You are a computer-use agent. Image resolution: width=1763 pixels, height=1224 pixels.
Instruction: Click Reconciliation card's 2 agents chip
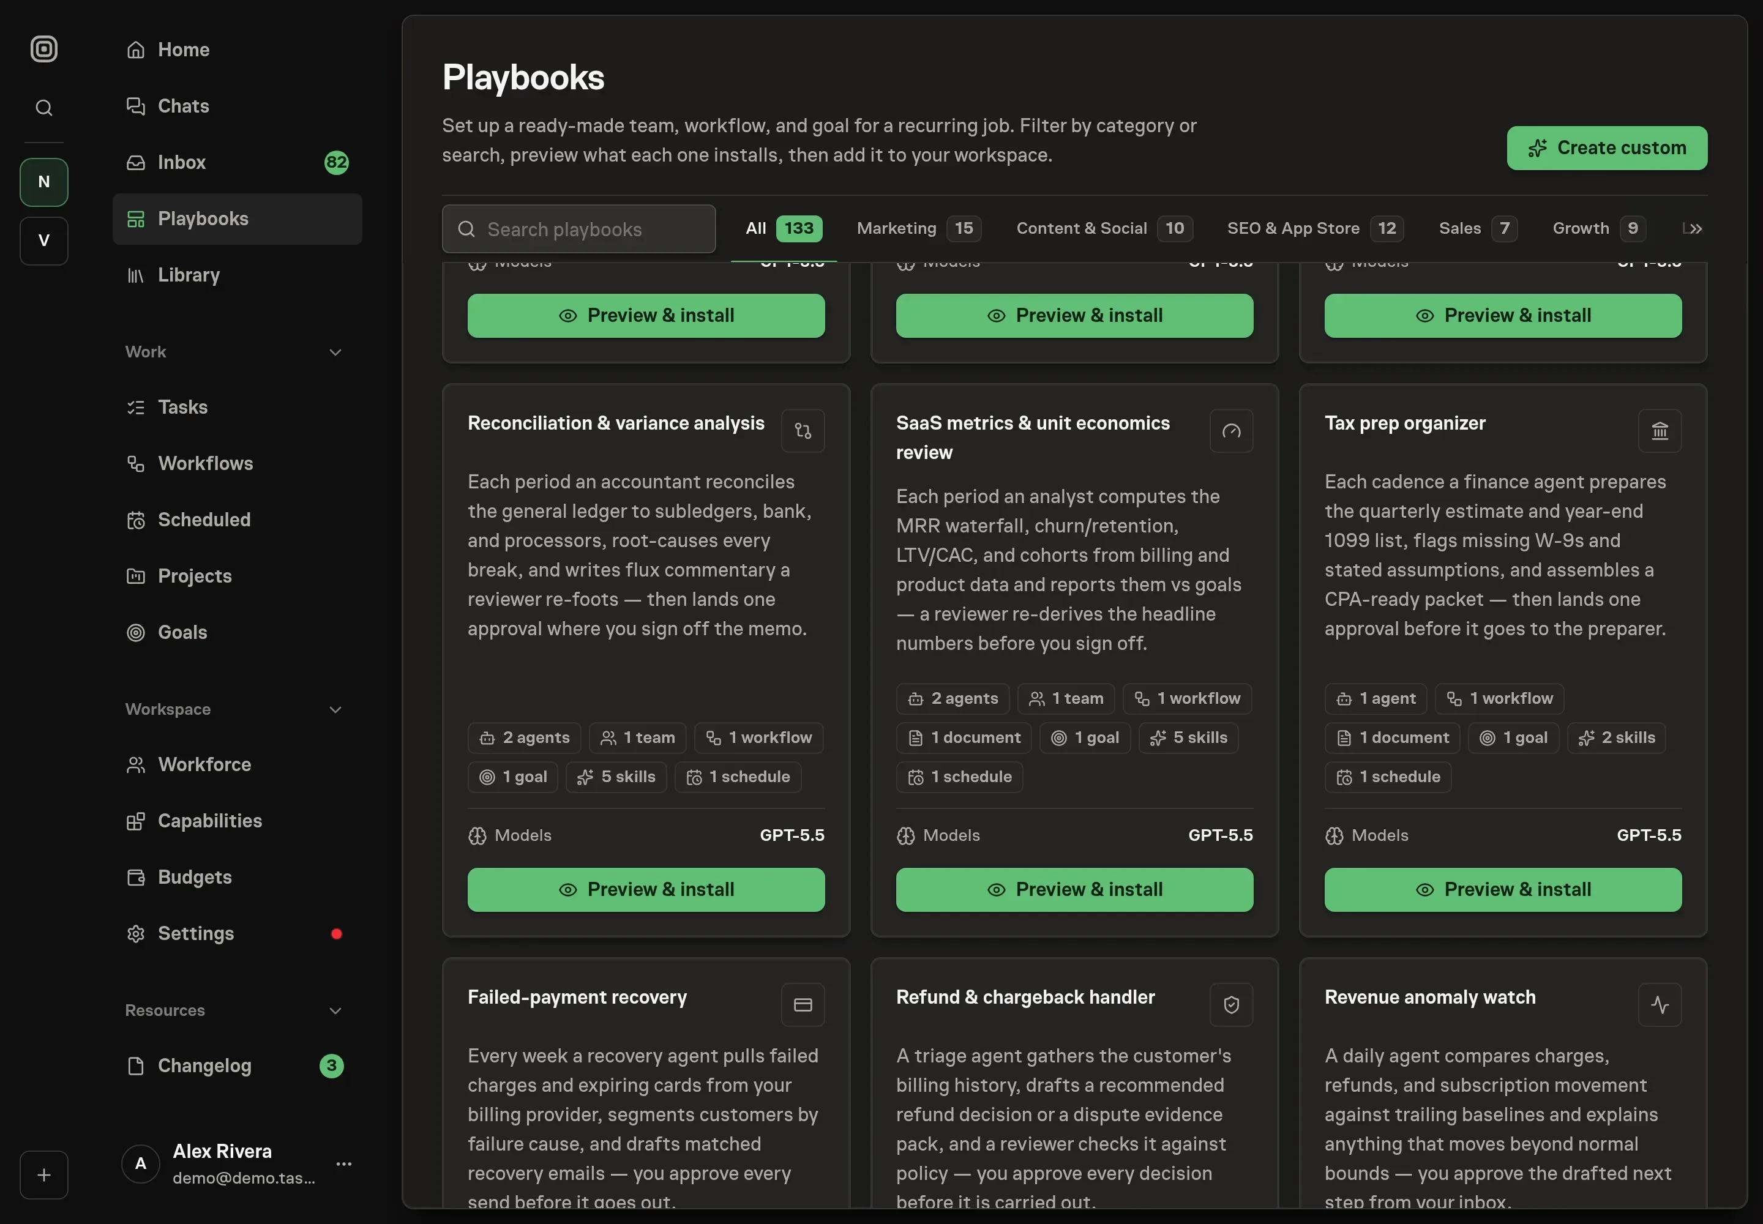524,738
